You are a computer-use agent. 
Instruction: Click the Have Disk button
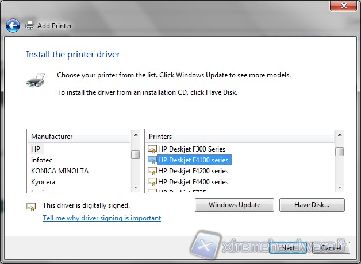click(312, 205)
